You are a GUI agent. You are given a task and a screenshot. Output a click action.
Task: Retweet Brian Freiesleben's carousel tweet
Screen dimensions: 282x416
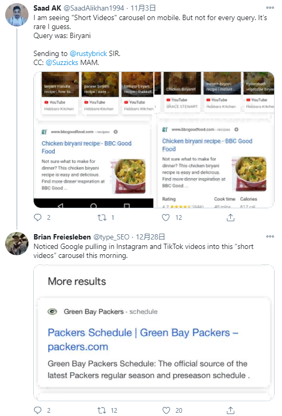point(102,410)
